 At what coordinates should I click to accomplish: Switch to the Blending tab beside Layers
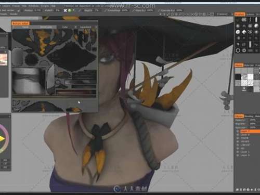[249, 116]
